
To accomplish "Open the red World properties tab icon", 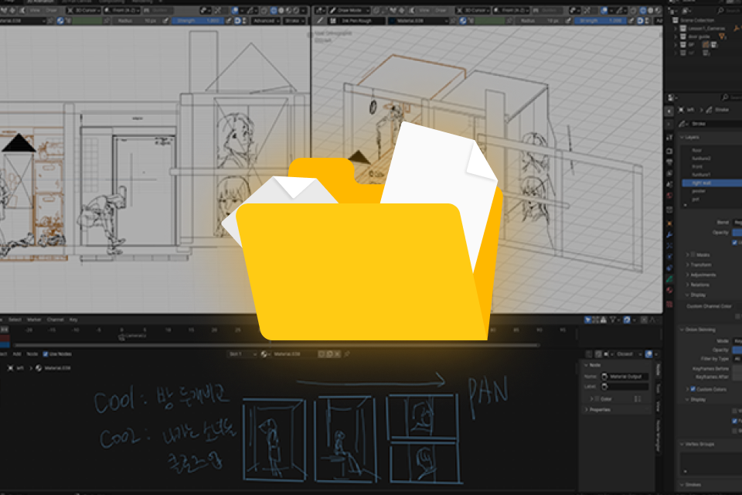I will pos(669,195).
